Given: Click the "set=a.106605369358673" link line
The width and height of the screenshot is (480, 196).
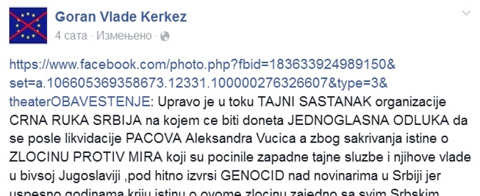Looking at the screenshot, I should pos(198,83).
